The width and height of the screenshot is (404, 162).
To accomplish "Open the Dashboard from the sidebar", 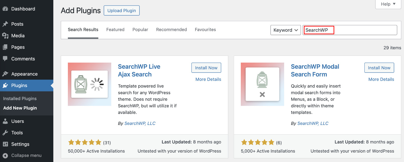I will pos(6,9).
